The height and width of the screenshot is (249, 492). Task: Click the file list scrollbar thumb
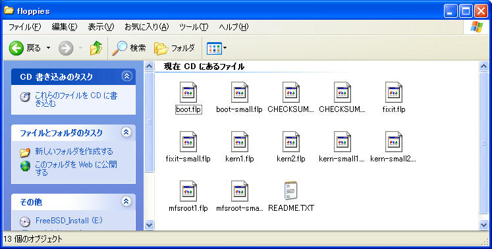[484, 143]
